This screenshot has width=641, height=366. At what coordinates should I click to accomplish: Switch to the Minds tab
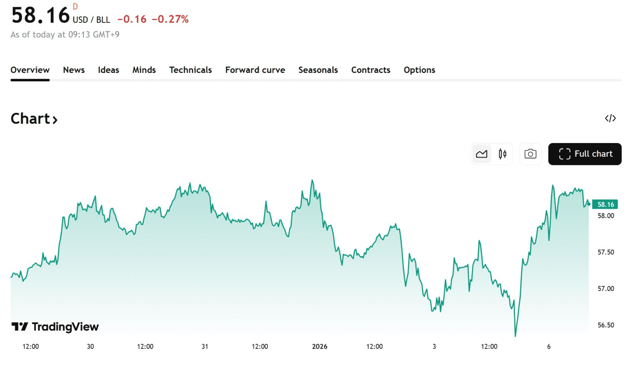tap(144, 70)
